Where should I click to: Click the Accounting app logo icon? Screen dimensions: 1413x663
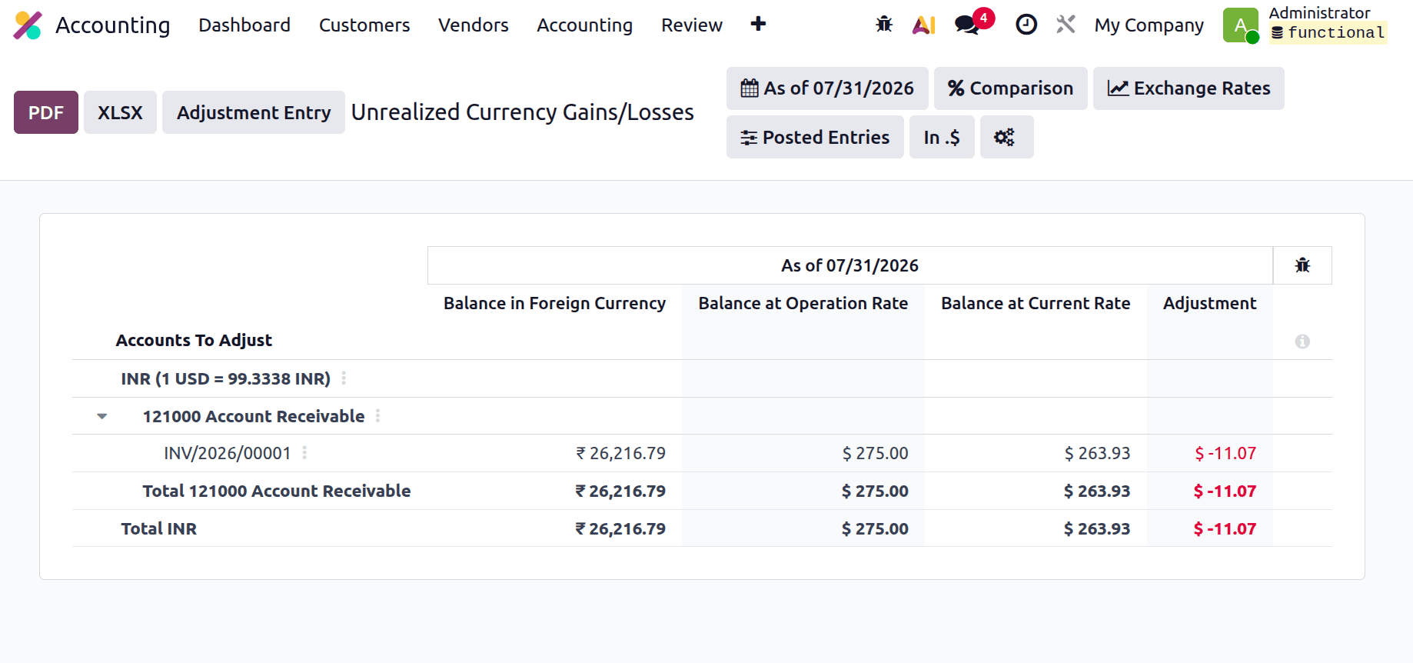pyautogui.click(x=28, y=25)
